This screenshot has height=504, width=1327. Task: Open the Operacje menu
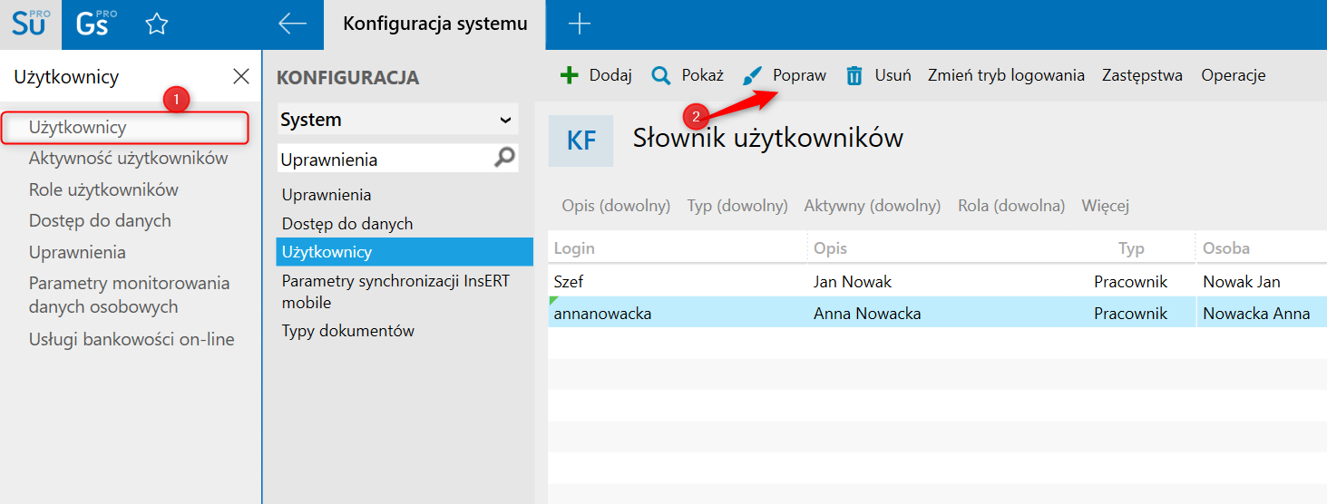1233,75
